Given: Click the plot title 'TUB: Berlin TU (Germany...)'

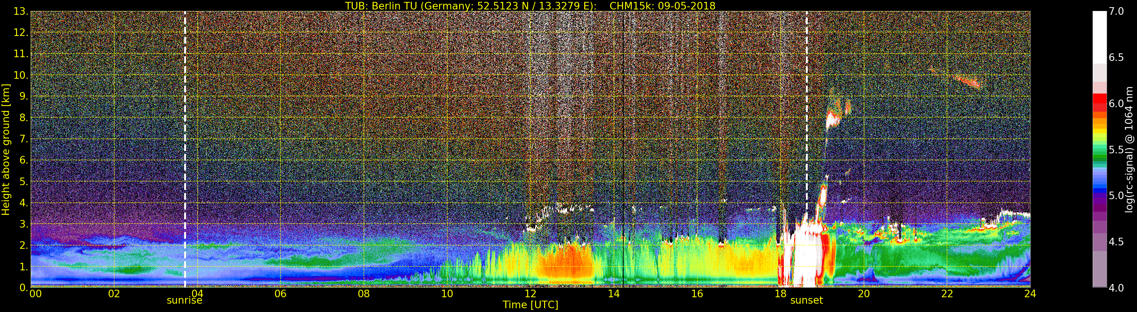Looking at the screenshot, I should point(530,6).
